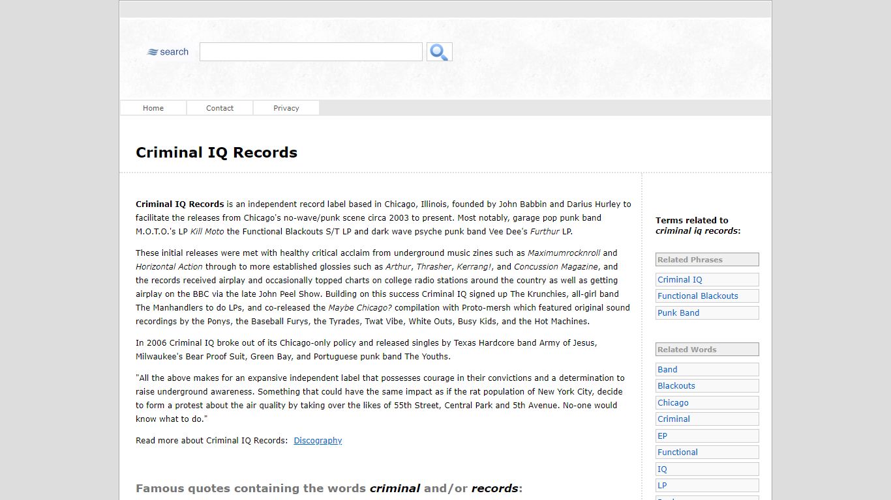Click the italic Maximumrocknroll zine name
The height and width of the screenshot is (500, 891).
tap(564, 253)
